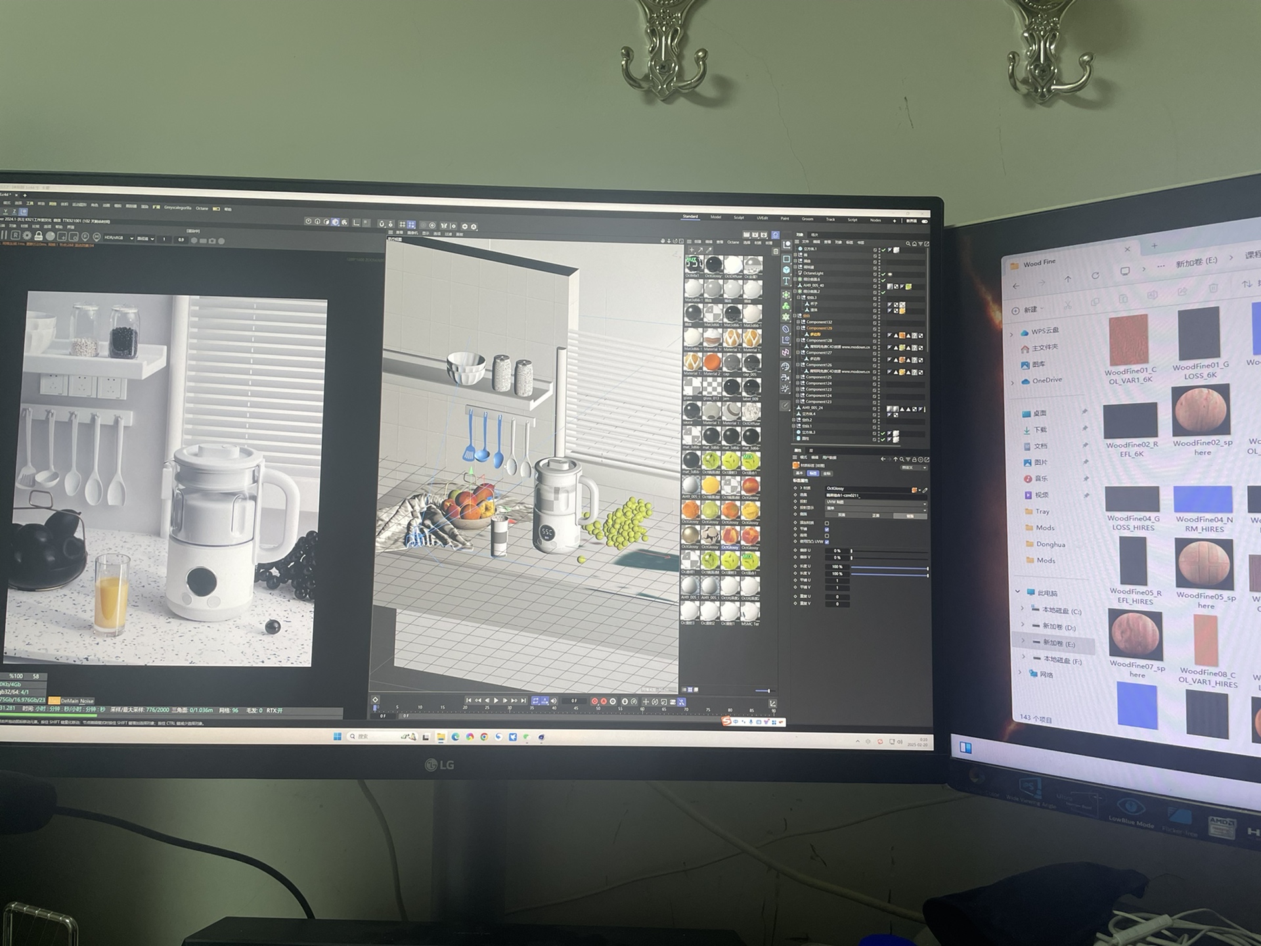Click Octane Live Viewer settings gear icon
The width and height of the screenshot is (1261, 946).
(27, 235)
